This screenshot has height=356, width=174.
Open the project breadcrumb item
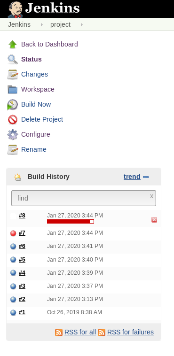pos(61,24)
